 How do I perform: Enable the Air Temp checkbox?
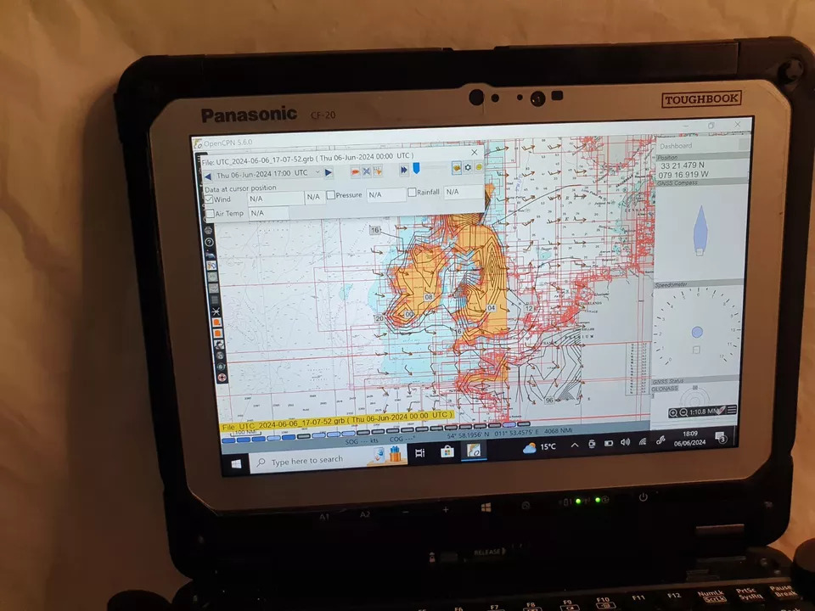[x=210, y=214]
